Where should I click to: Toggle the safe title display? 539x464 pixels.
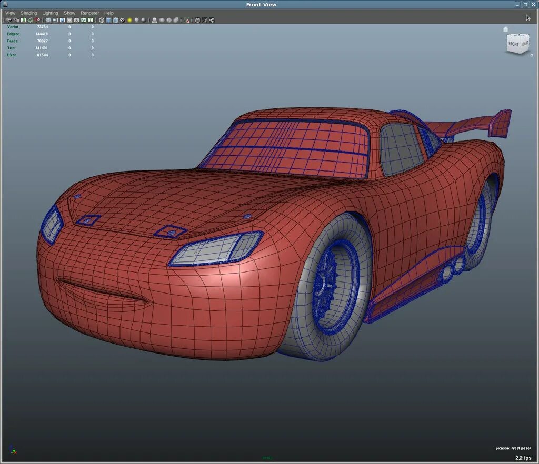click(x=91, y=21)
